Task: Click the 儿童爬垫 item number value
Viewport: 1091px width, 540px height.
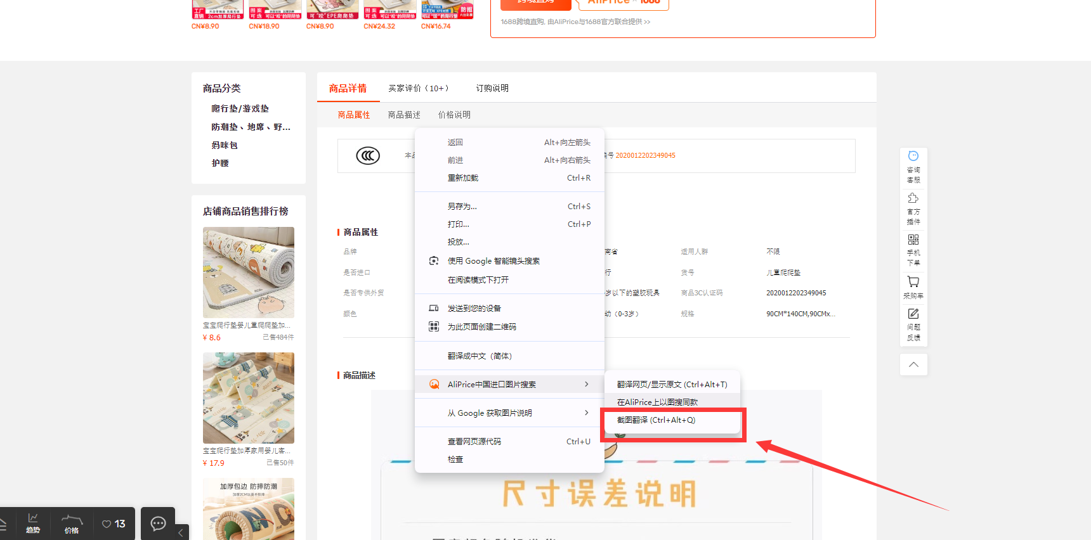Action: (783, 273)
